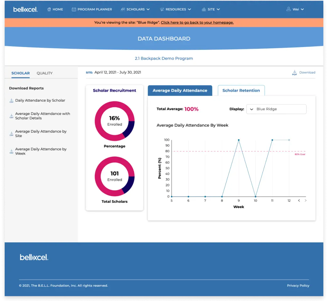Click CSV icon for Average Daily Attendance by Site
Screen dimensions: 328x301
pos(12,134)
